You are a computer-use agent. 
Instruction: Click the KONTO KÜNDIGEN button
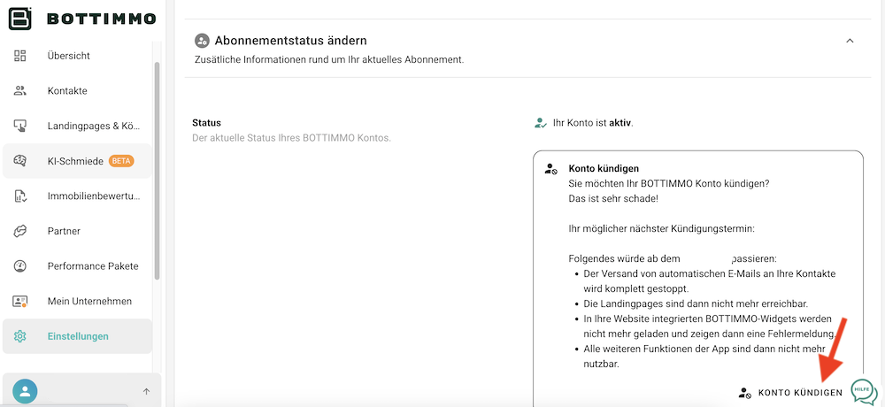click(790, 392)
